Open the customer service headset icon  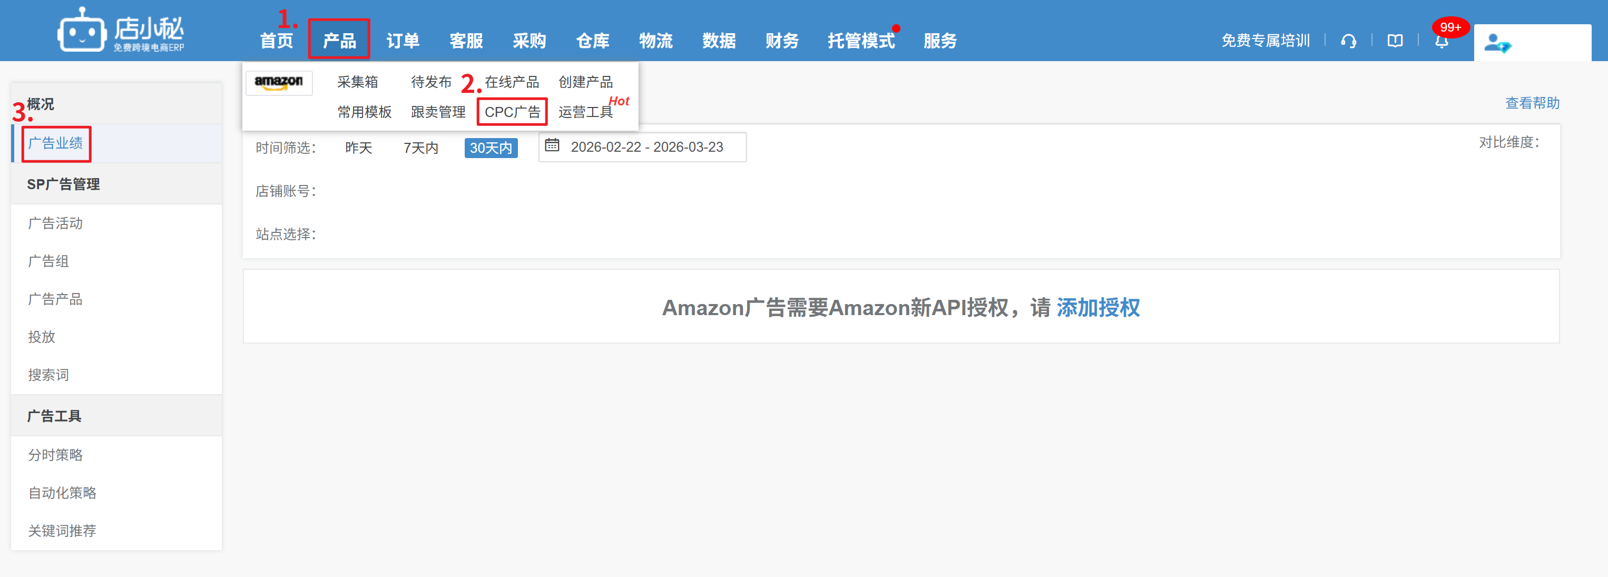tap(1348, 41)
